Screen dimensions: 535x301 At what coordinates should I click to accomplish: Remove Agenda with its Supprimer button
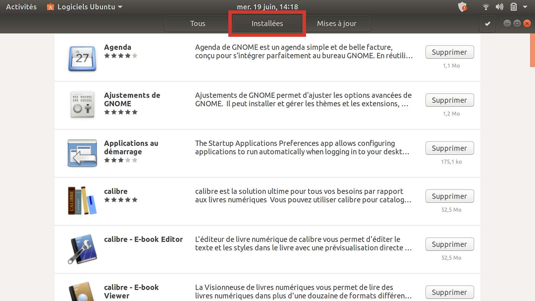click(x=449, y=52)
